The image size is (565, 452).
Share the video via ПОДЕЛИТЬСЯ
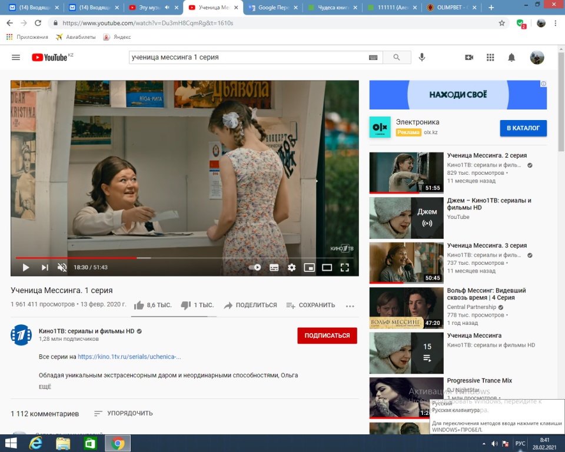coord(251,305)
